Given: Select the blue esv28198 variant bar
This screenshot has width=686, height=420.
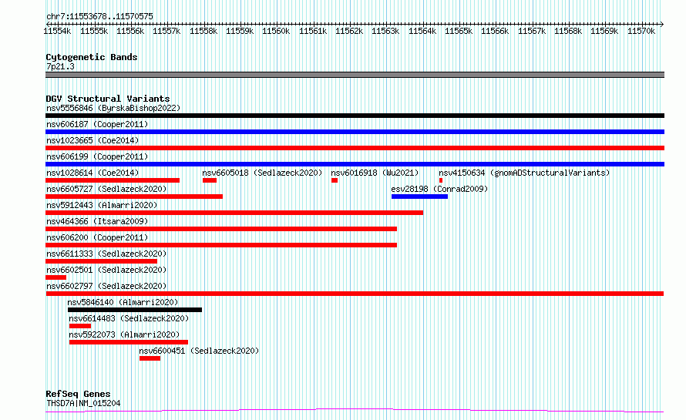Looking at the screenshot, I should click(419, 197).
